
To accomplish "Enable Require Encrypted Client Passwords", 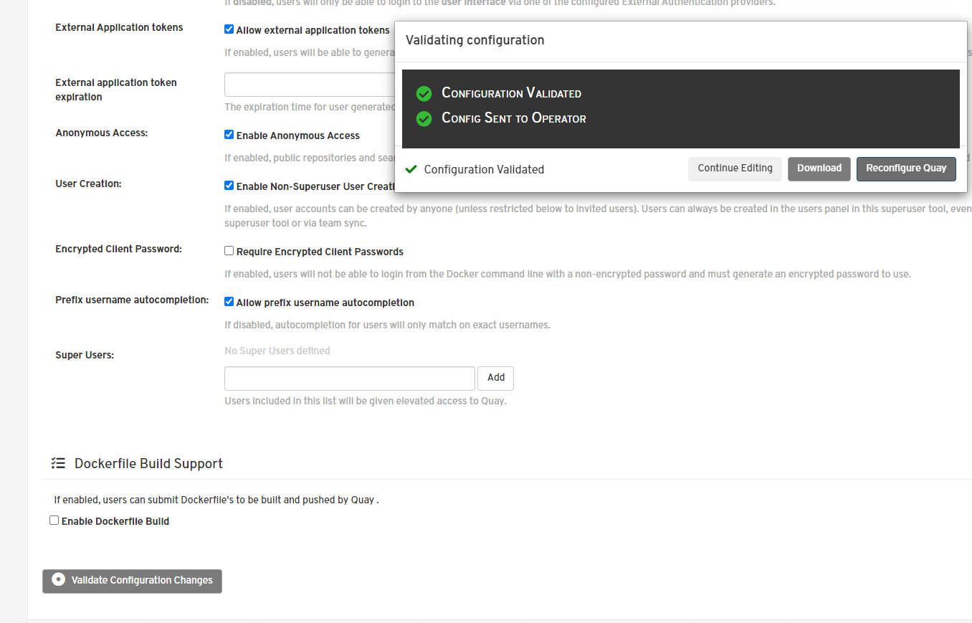I will point(229,251).
